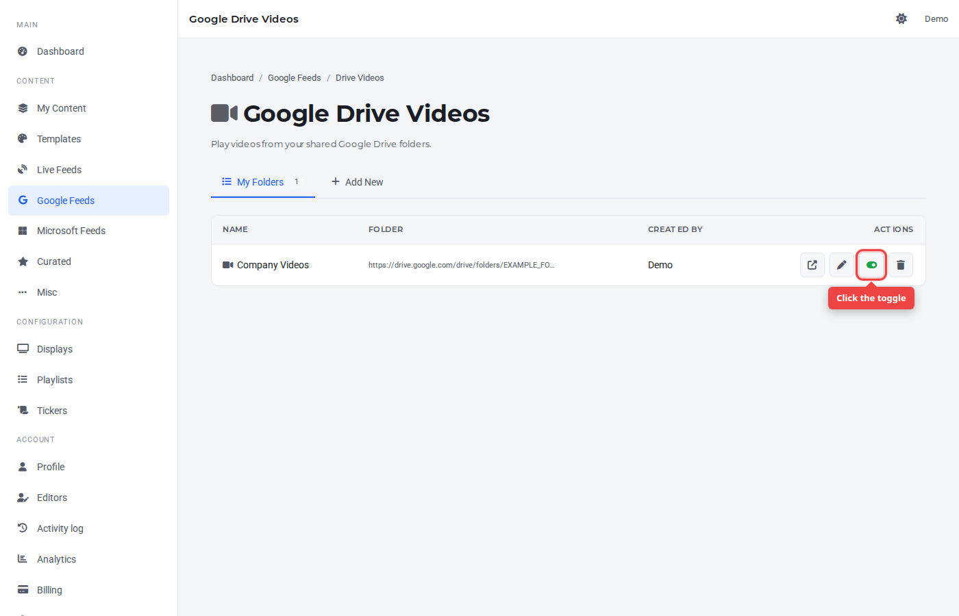Open Profile settings
The image size is (959, 616).
pyautogui.click(x=89, y=467)
